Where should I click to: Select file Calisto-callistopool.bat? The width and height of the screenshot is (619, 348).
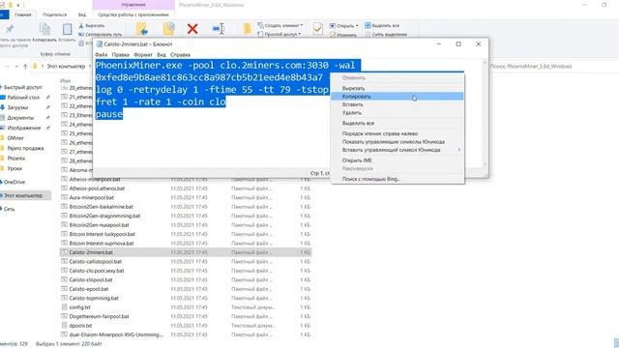pos(96,262)
